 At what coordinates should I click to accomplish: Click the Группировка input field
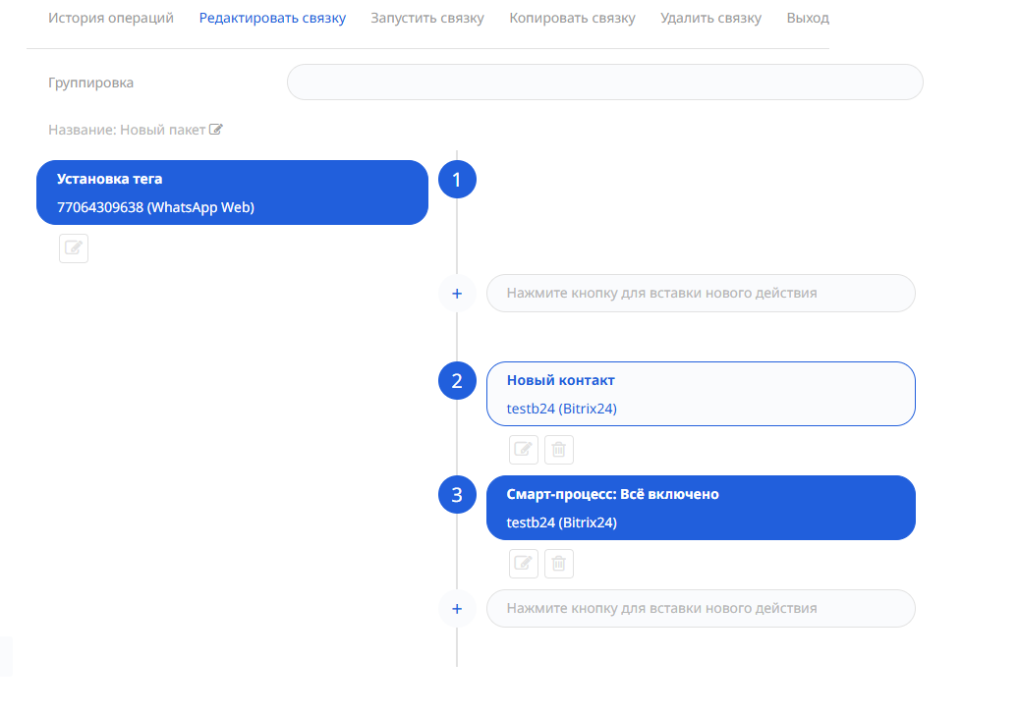[x=604, y=82]
